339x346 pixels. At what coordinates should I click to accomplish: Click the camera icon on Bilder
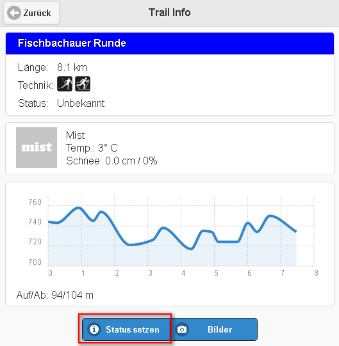point(182,329)
